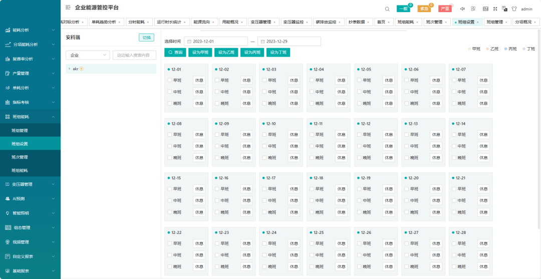Click the 查询 search button
541x279 pixels.
tap(175, 52)
